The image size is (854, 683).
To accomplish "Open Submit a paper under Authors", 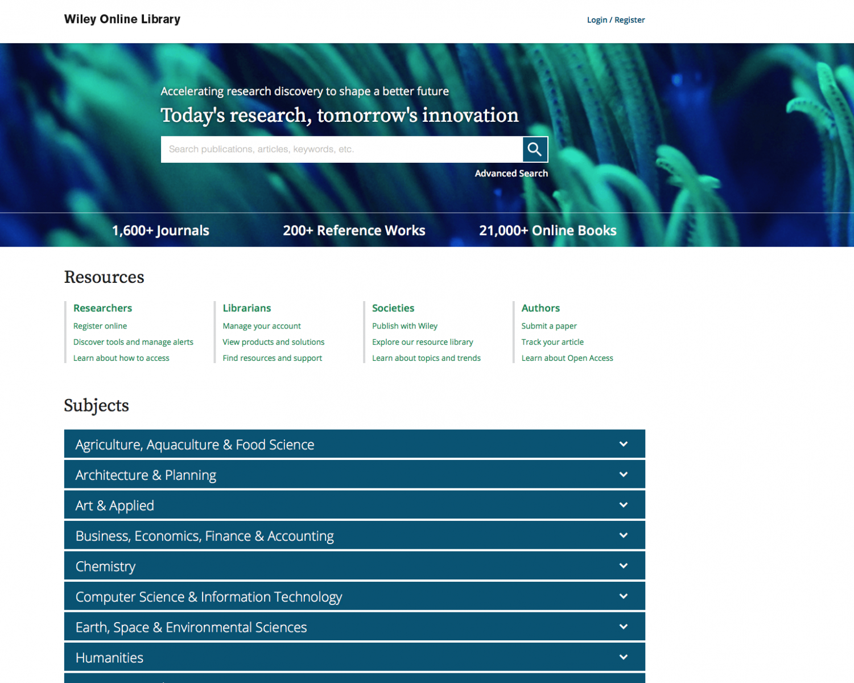I will [x=549, y=326].
